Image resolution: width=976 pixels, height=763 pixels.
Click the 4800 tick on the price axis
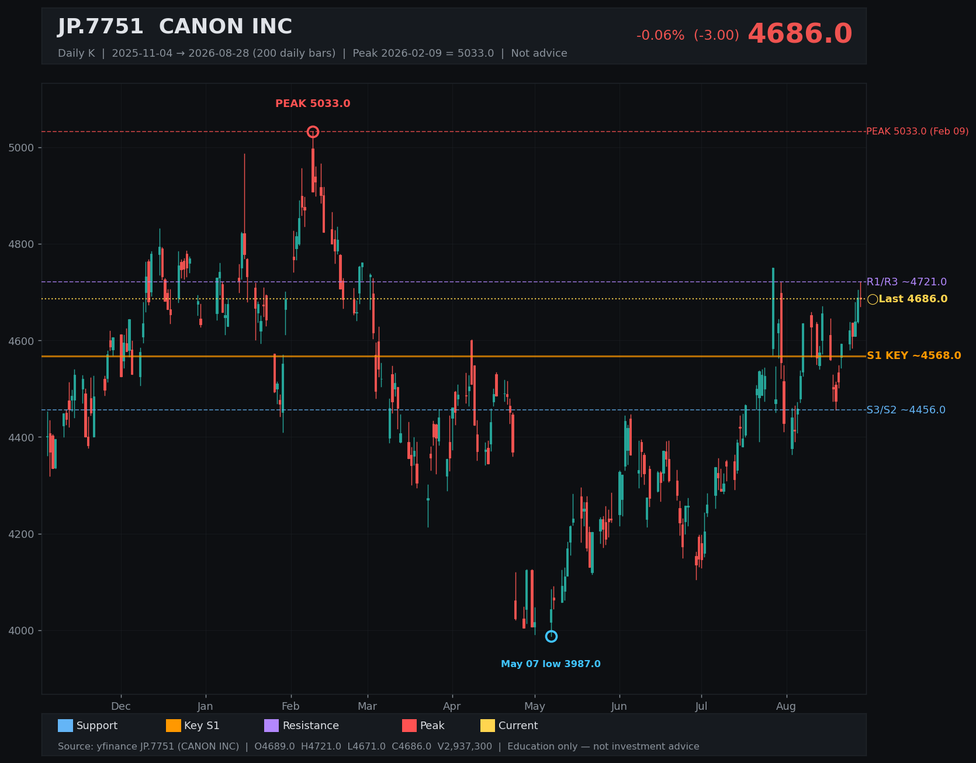coord(21,244)
